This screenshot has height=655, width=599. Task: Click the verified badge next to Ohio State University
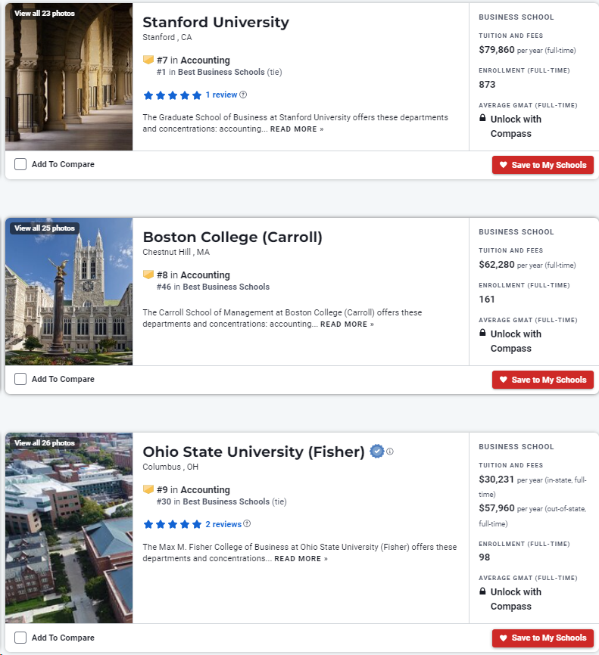coord(377,451)
